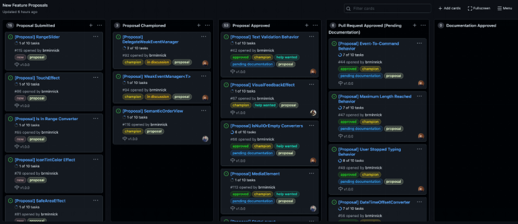Open the VisualFeedbackEffect proposal link
Image resolution: width=518 pixels, height=224 pixels.
coord(262,85)
